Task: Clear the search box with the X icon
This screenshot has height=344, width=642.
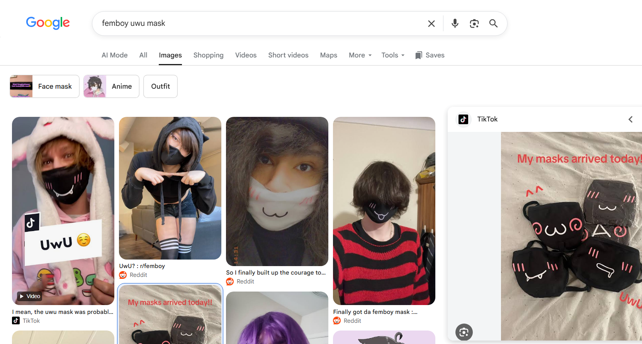Action: (431, 24)
